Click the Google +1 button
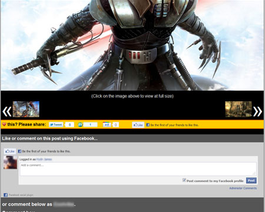The height and width of the screenshot is (212, 265). pos(107,125)
